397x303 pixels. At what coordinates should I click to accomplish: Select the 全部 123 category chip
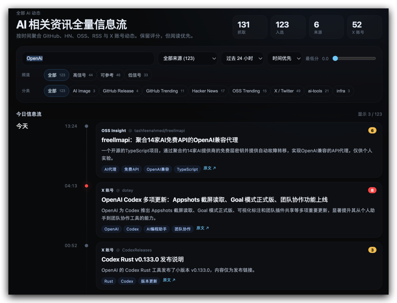click(x=57, y=91)
